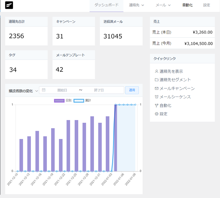
Task: Click the 2021-12-25 axis date label
Action: [71, 179]
